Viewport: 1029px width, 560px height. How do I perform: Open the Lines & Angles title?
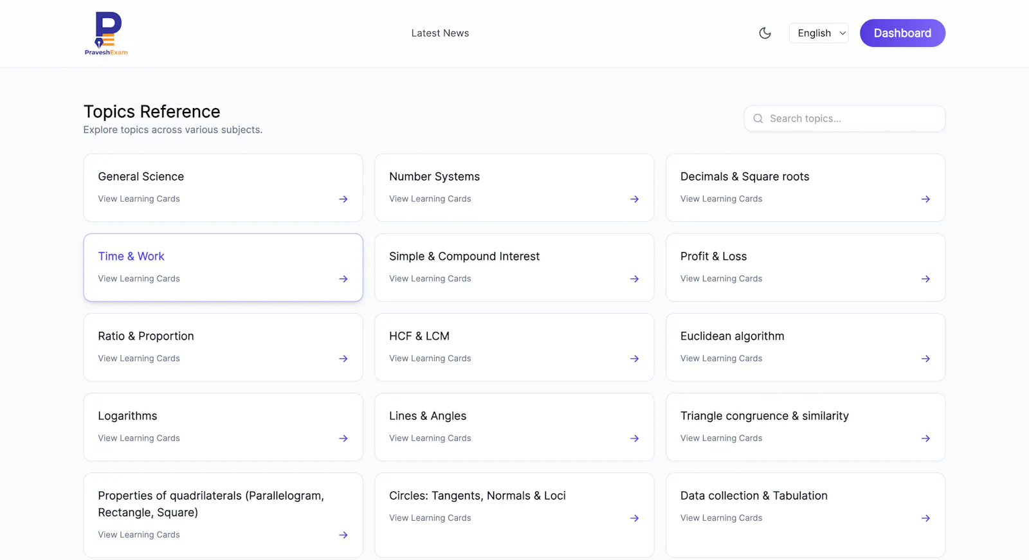pos(428,416)
